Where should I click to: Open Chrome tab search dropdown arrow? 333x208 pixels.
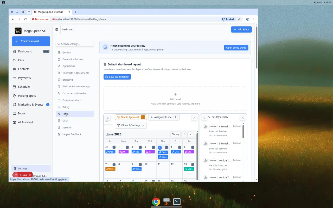point(29,12)
